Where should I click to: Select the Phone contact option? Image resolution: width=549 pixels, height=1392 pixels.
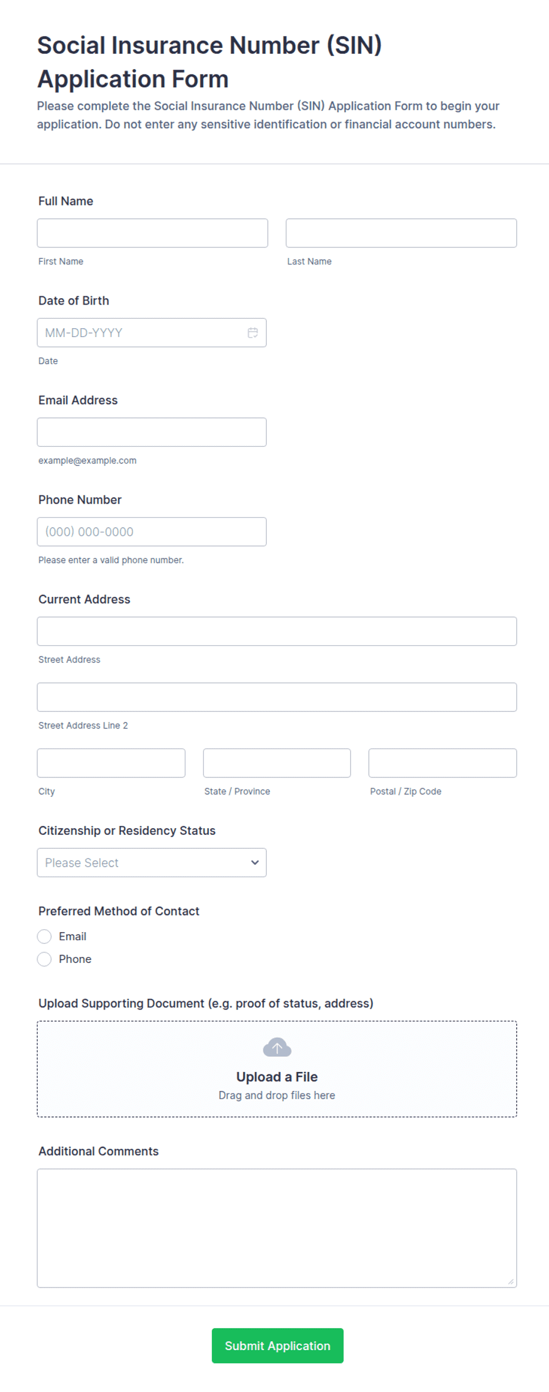click(44, 959)
